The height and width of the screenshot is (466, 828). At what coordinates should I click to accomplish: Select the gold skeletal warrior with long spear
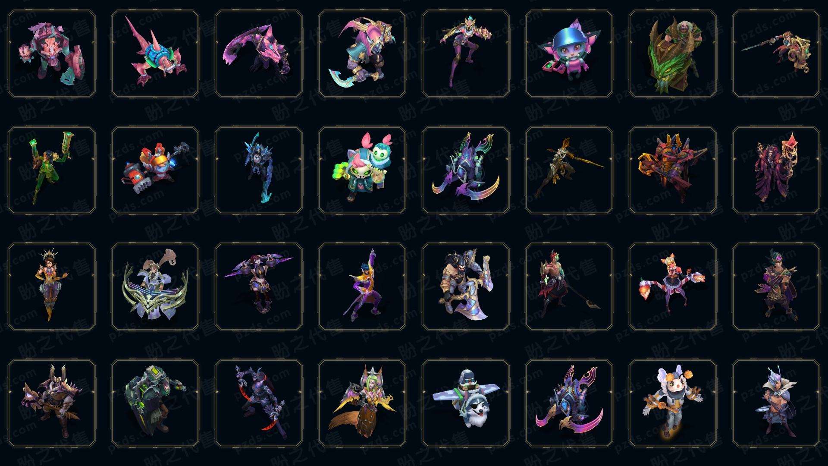point(569,170)
